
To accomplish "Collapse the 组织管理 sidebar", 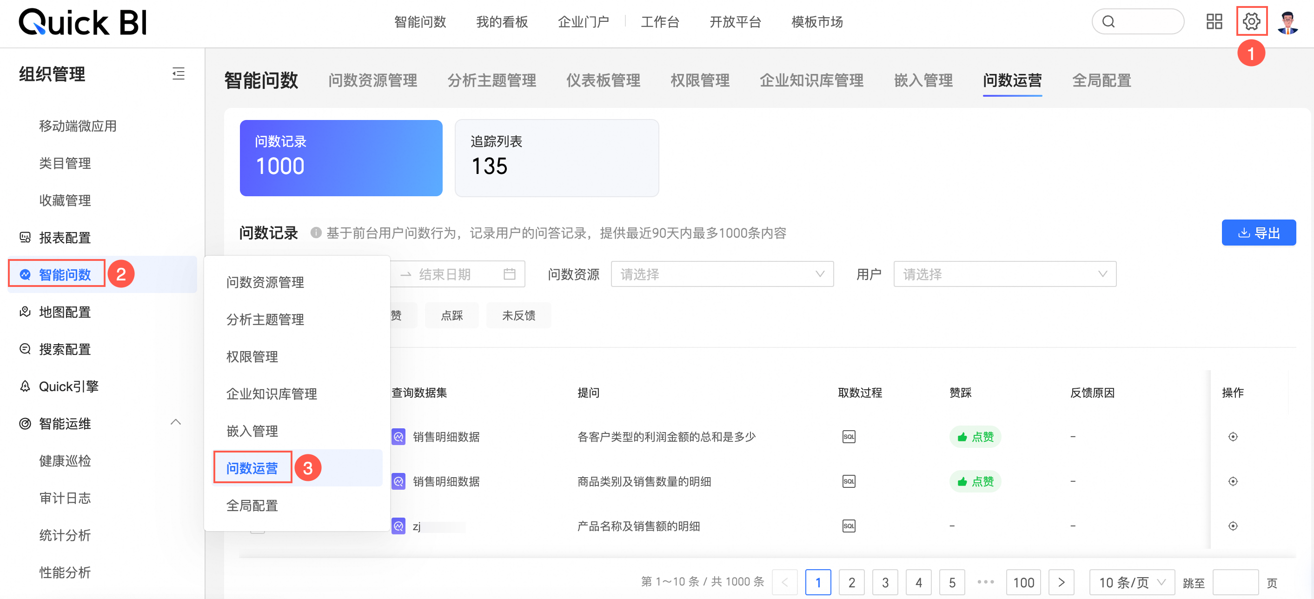I will pos(179,73).
